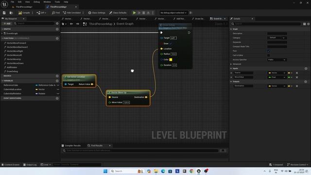Open the Diff dropdown in toolbar
The height and width of the screenshot is (175, 311).
[x=41, y=13]
